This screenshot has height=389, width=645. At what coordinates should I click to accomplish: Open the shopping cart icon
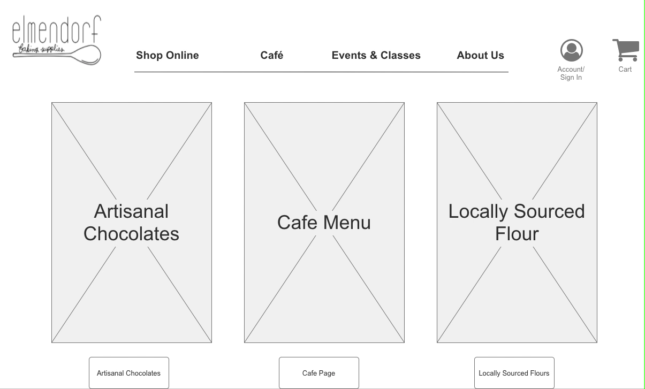point(626,50)
